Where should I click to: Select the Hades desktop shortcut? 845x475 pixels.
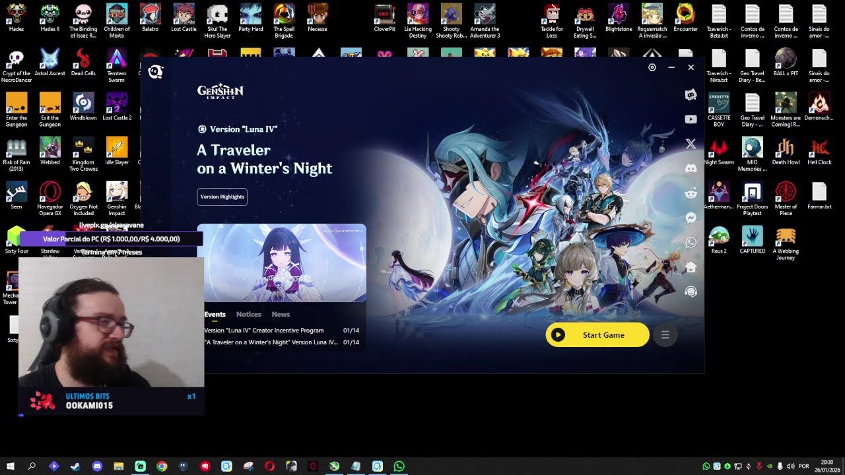[17, 18]
